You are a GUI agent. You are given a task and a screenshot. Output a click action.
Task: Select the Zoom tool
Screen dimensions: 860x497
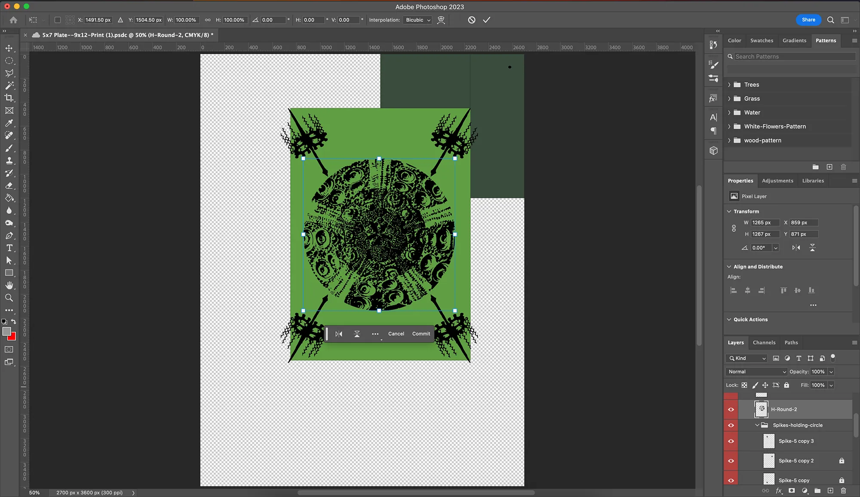[x=9, y=298]
